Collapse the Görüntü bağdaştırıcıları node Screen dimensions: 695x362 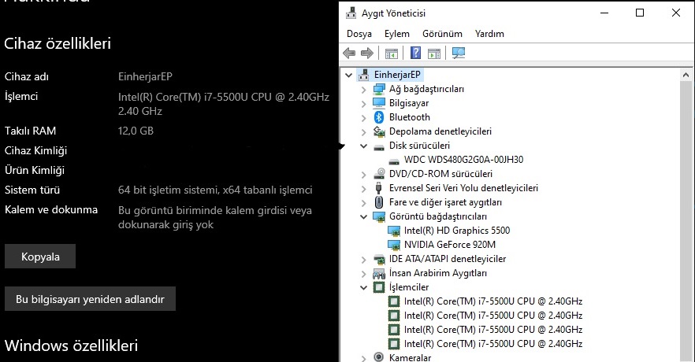tap(363, 216)
